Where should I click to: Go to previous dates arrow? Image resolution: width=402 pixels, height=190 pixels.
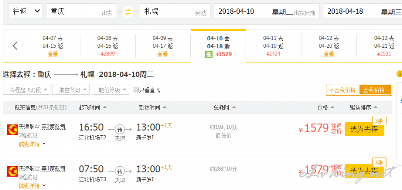point(15,46)
